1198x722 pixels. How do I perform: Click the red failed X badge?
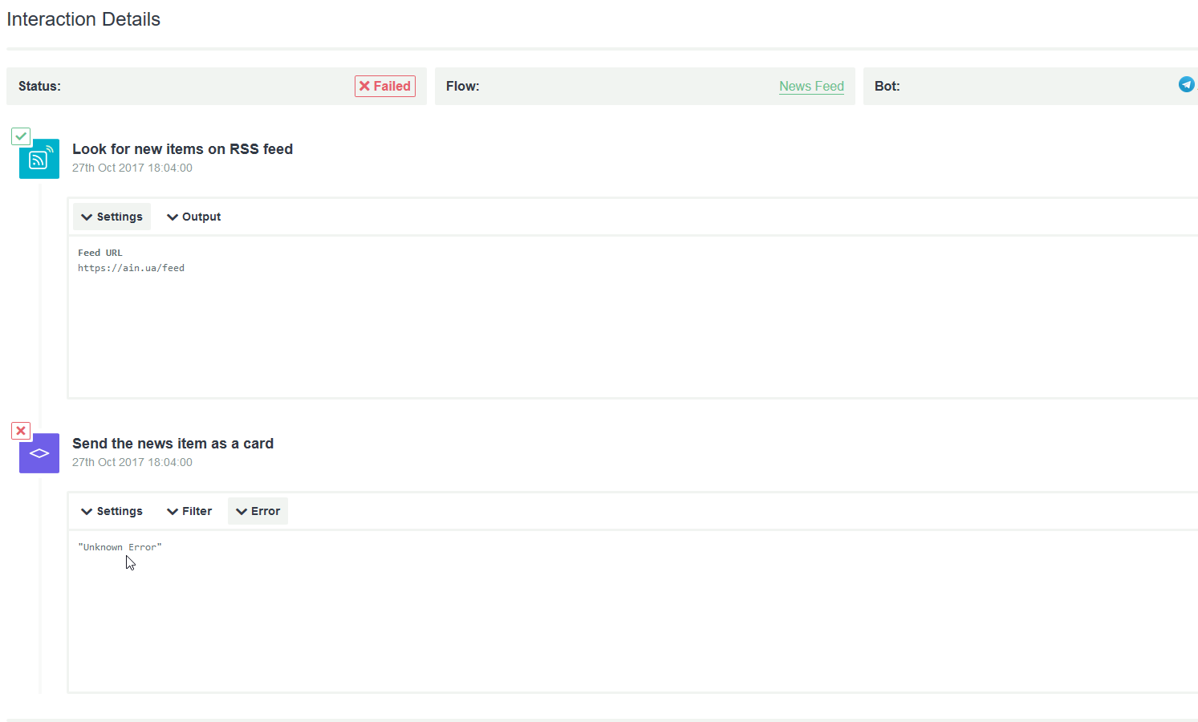(x=21, y=431)
